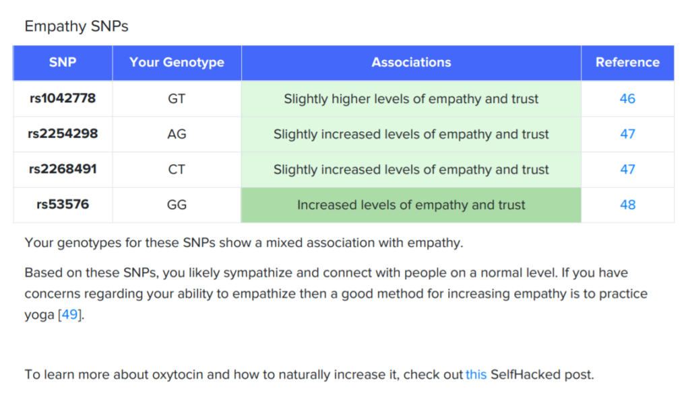
Task: Select the rs2268491 row label
Action: (63, 170)
